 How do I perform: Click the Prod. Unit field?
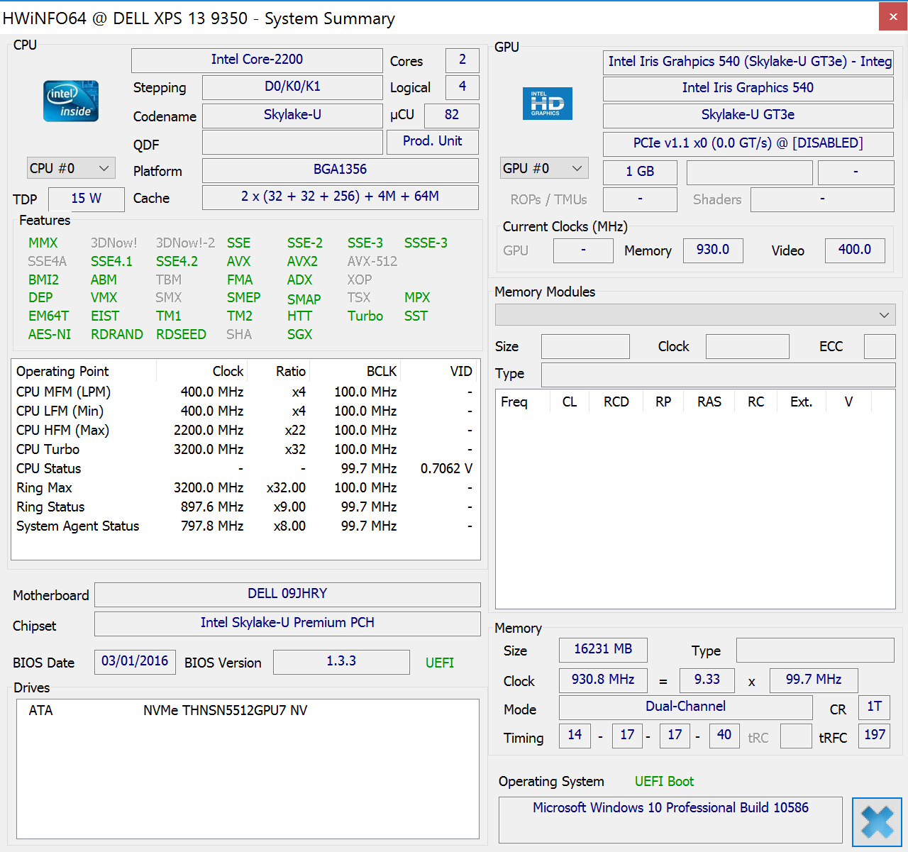[x=433, y=141]
